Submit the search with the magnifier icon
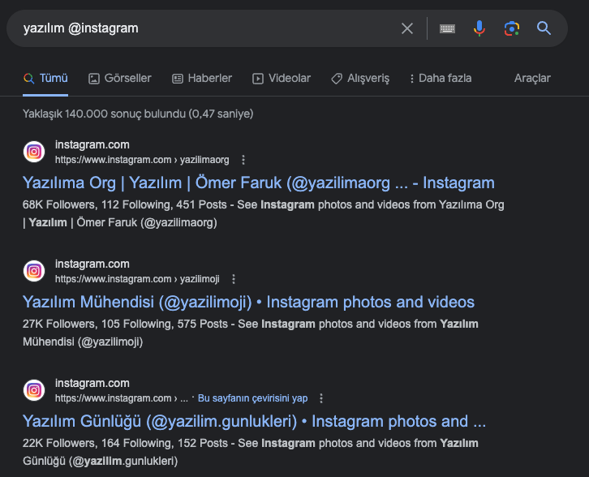 (544, 28)
